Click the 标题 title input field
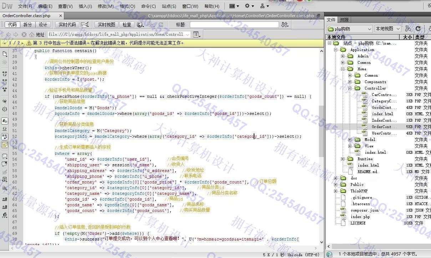The height and width of the screenshot is (258, 431). 234,25
